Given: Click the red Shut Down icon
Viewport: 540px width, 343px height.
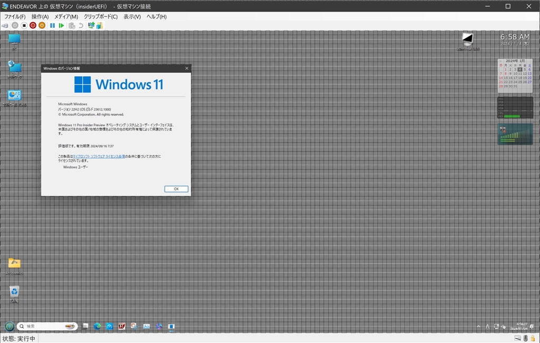Looking at the screenshot, I should 33,25.
